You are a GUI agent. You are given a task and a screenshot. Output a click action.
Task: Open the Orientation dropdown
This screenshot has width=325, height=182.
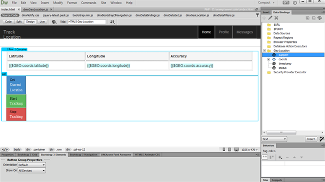click(x=31, y=165)
